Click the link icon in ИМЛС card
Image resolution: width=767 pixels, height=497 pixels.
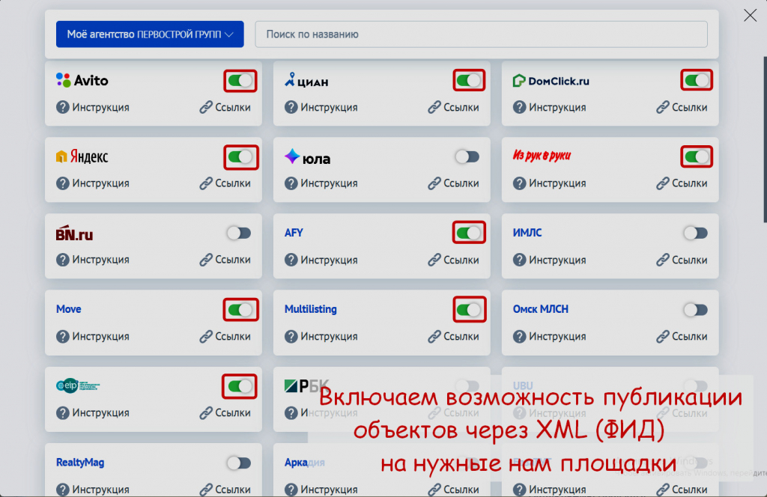[x=663, y=260]
